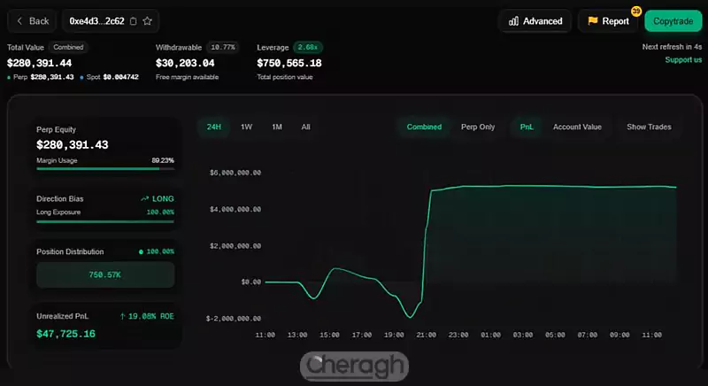Select the All time range
The width and height of the screenshot is (708, 386).
pos(305,127)
